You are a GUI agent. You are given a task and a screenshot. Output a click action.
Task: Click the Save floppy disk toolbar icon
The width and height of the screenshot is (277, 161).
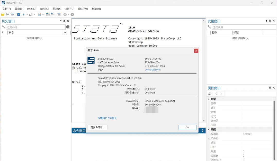tap(8, 15)
